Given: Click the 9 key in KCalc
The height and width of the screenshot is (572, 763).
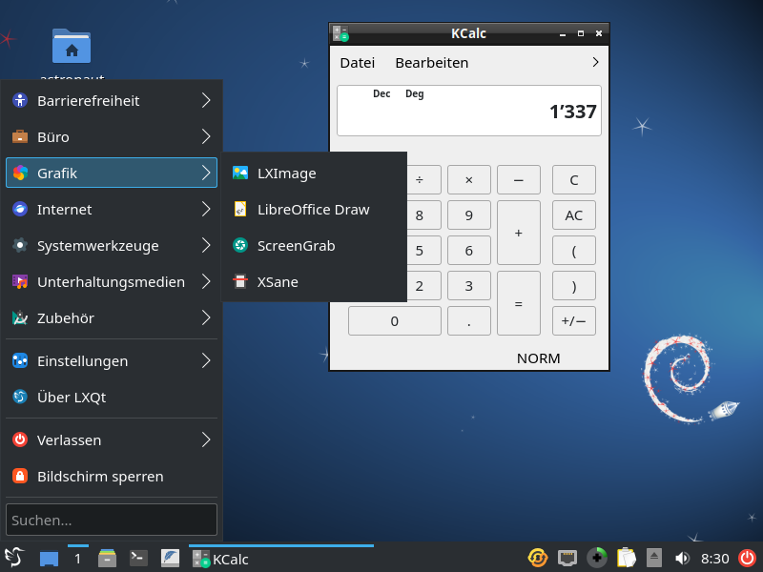Looking at the screenshot, I should (469, 215).
